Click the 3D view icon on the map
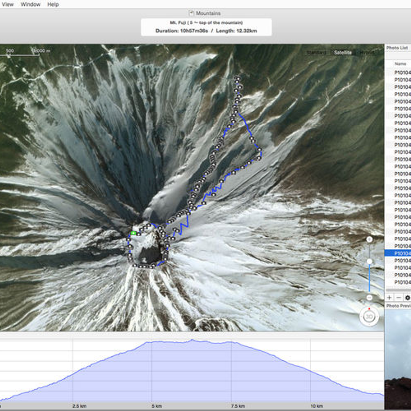Screen dimensions: 411x411 368,317
